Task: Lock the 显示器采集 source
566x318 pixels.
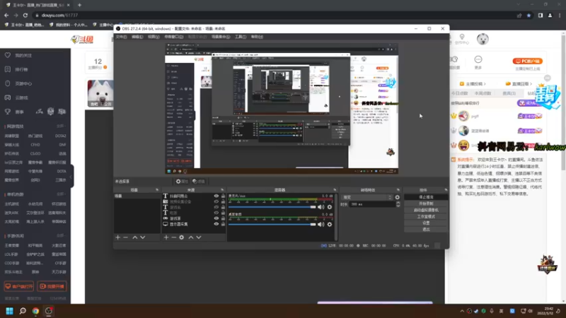Action: pos(223,224)
